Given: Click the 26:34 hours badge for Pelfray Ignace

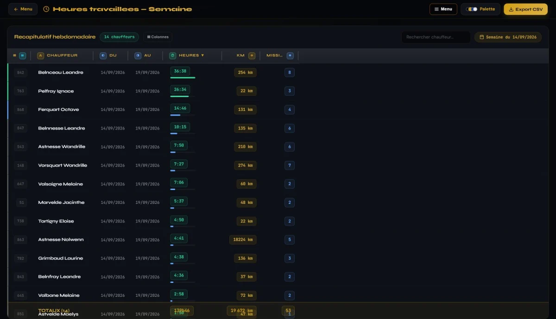Looking at the screenshot, I should click(180, 89).
